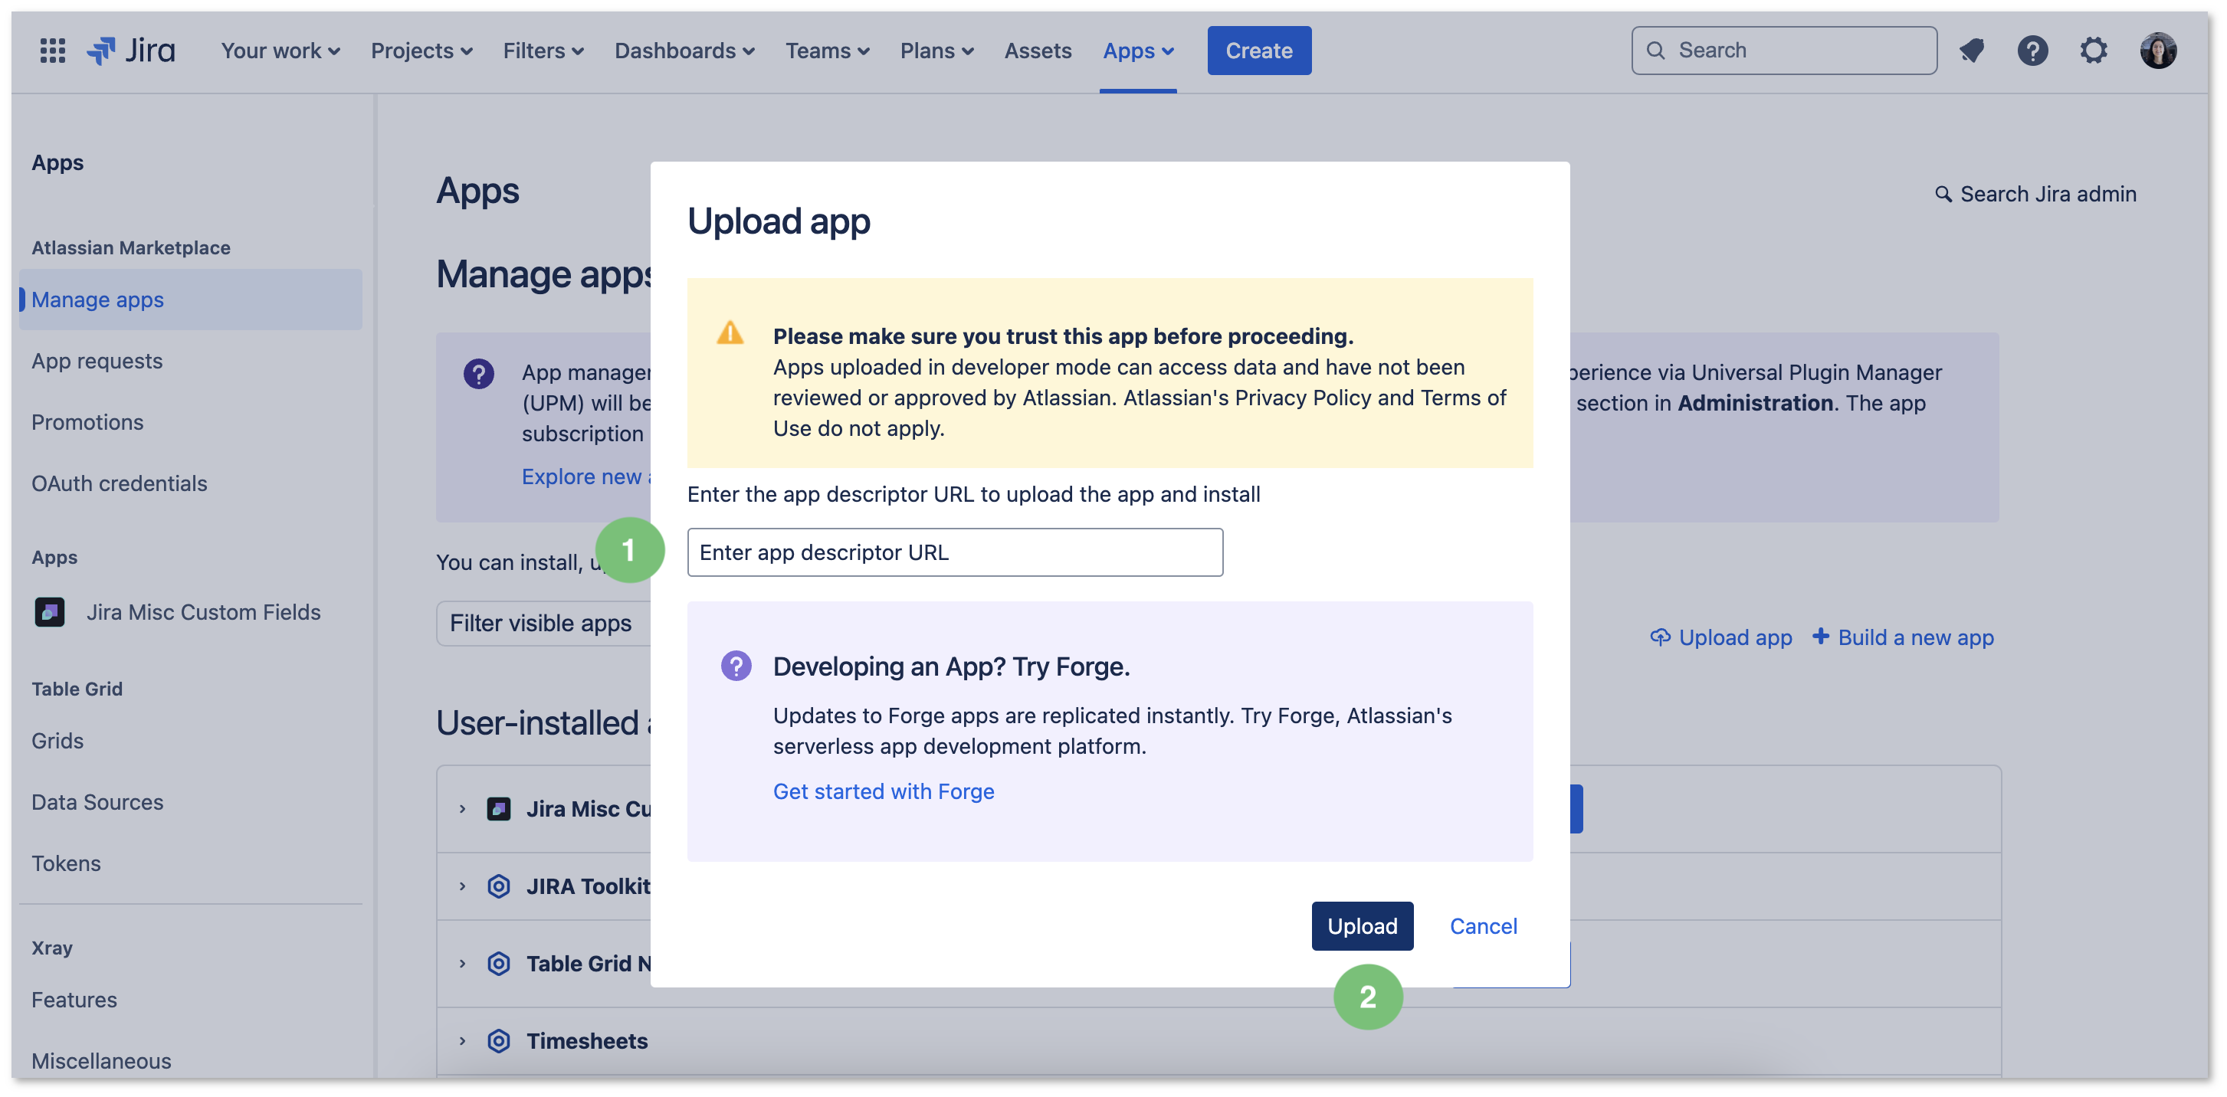Expand the Table Grid app row
Screen dimensions: 2227x1097
463,964
